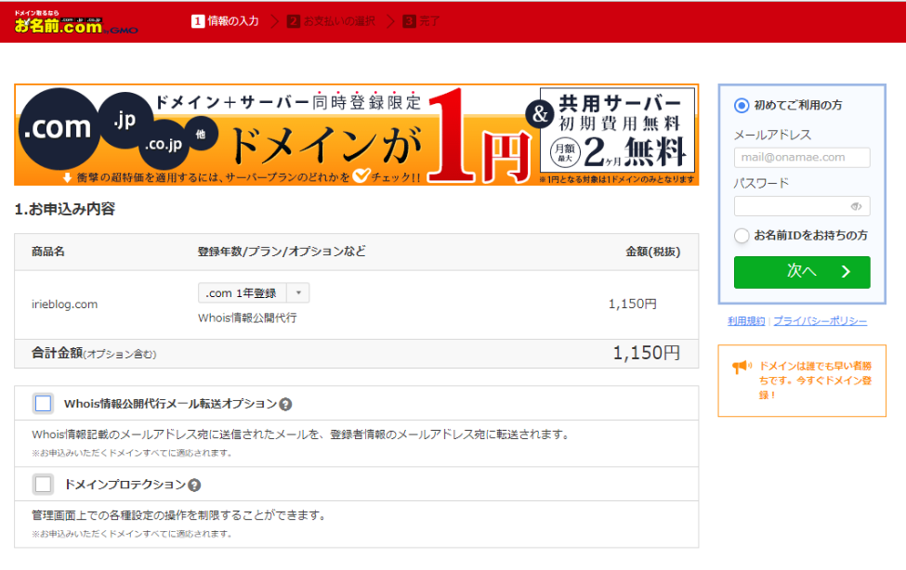Click the orange domain registration notice text
Image resolution: width=906 pixels, height=570 pixels.
(815, 381)
